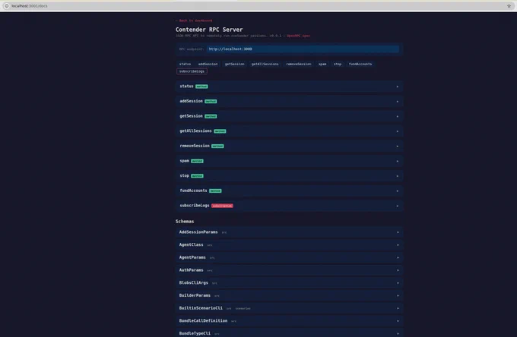Expand the BuiltinScenarioCli schema arrow
The width and height of the screenshot is (517, 337).
tap(398, 308)
